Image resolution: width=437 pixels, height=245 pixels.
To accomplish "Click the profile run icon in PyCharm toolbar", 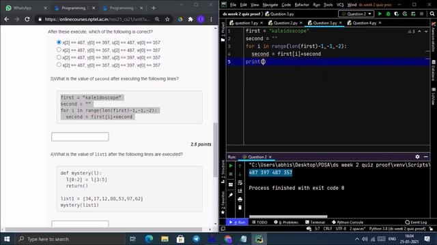I will pos(405,14).
